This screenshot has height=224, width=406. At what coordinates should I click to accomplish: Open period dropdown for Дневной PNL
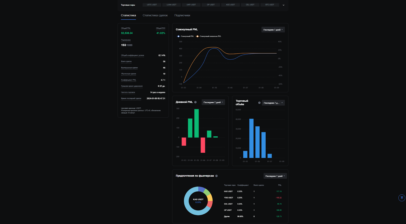(213, 102)
